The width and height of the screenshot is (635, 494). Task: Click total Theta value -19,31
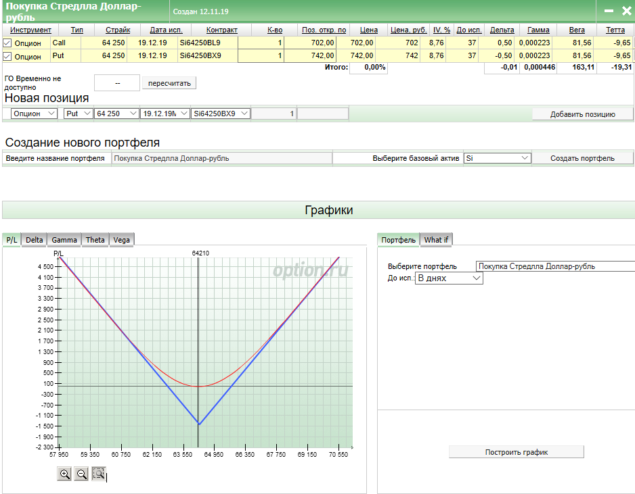[615, 68]
